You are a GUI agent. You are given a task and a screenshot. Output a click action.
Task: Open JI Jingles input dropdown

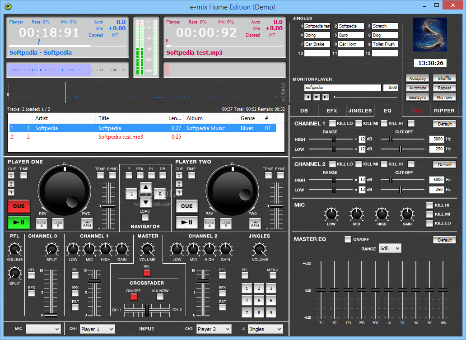[266, 329]
